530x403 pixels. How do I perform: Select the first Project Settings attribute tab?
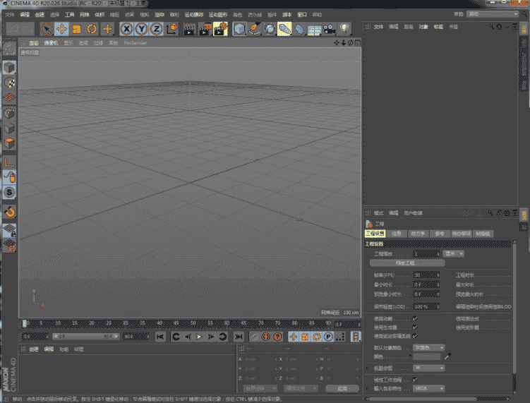point(375,234)
